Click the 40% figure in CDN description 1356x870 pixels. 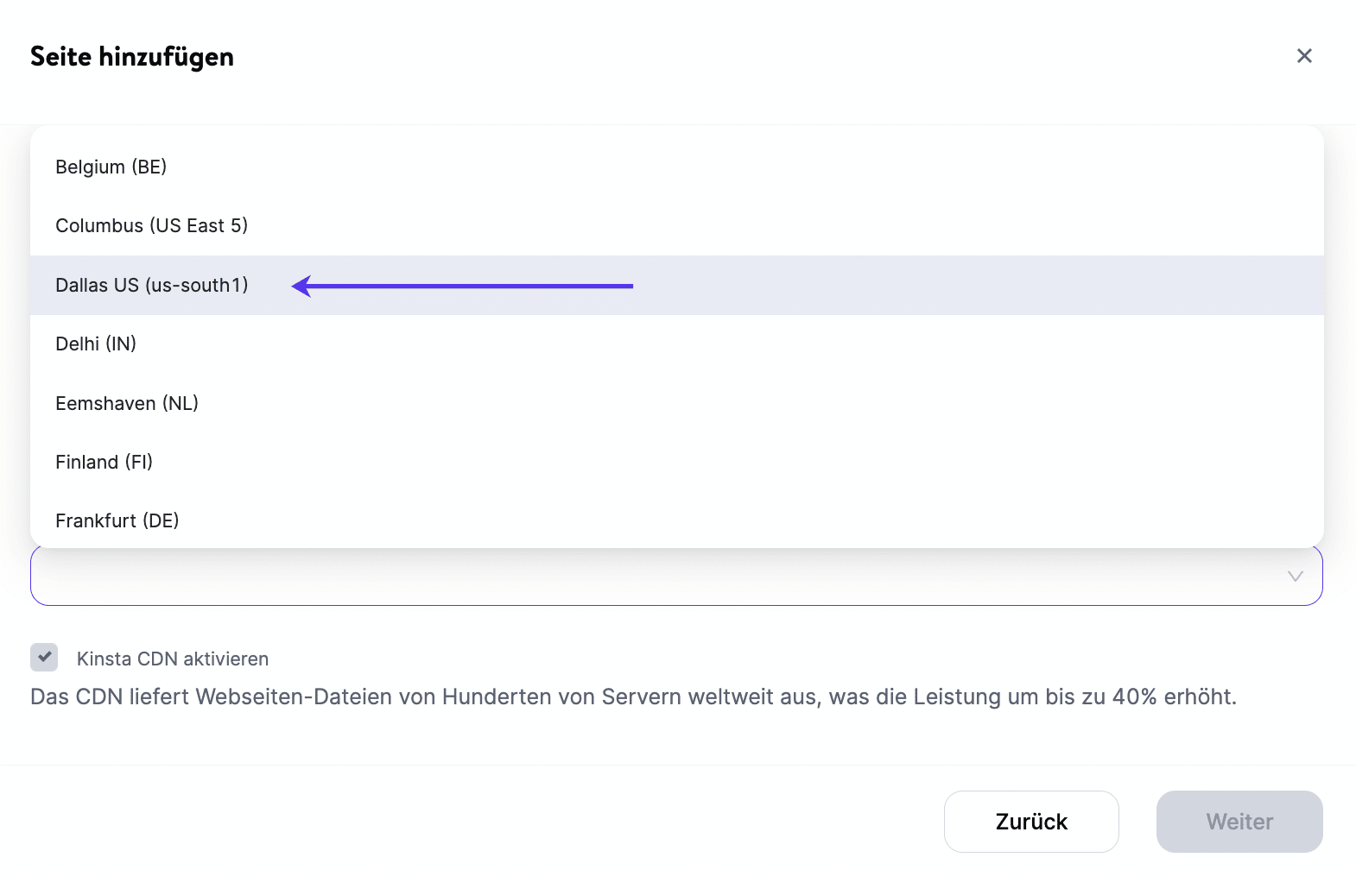1134,697
